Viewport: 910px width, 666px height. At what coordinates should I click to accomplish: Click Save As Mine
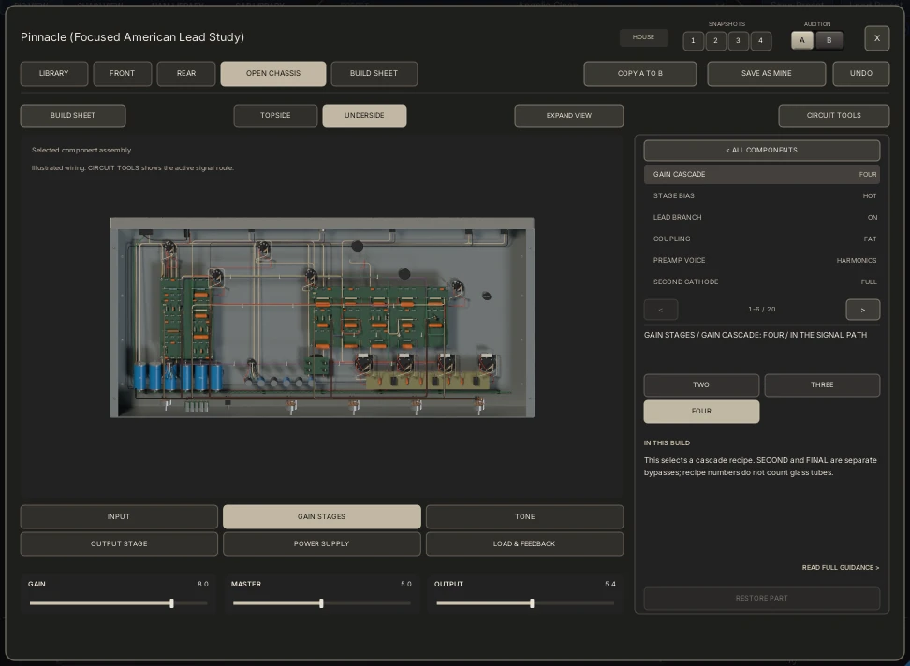[766, 74]
